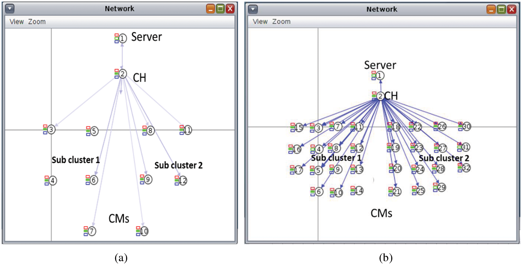Maximize the left Network window

(x=221, y=9)
